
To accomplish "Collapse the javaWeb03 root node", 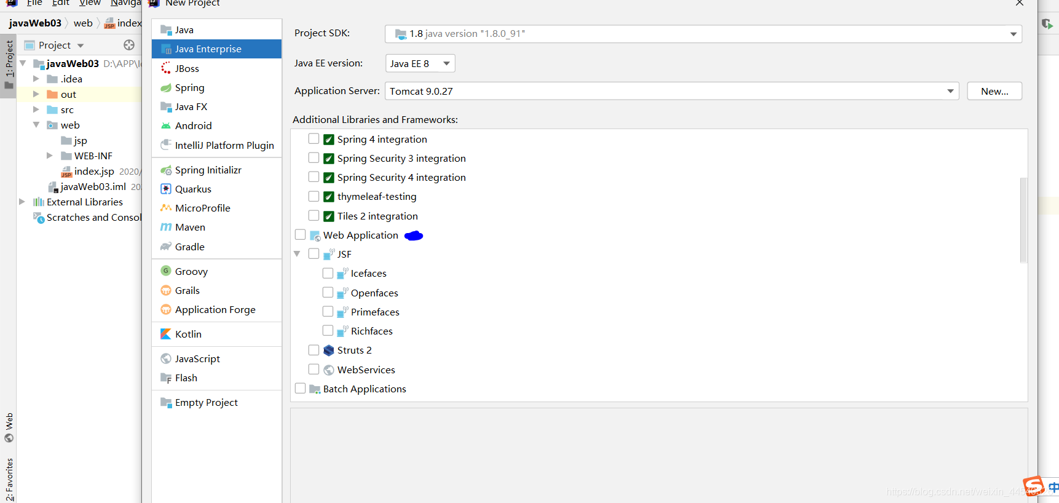I will [x=23, y=63].
